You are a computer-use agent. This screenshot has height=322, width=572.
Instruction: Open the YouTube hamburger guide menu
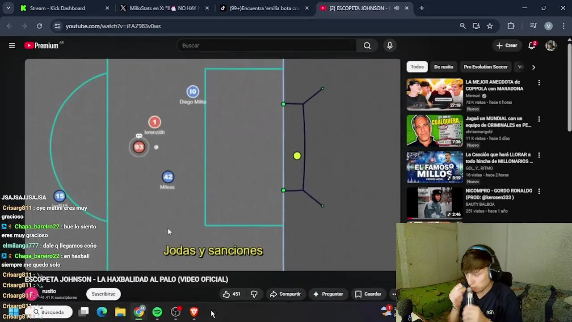12,46
